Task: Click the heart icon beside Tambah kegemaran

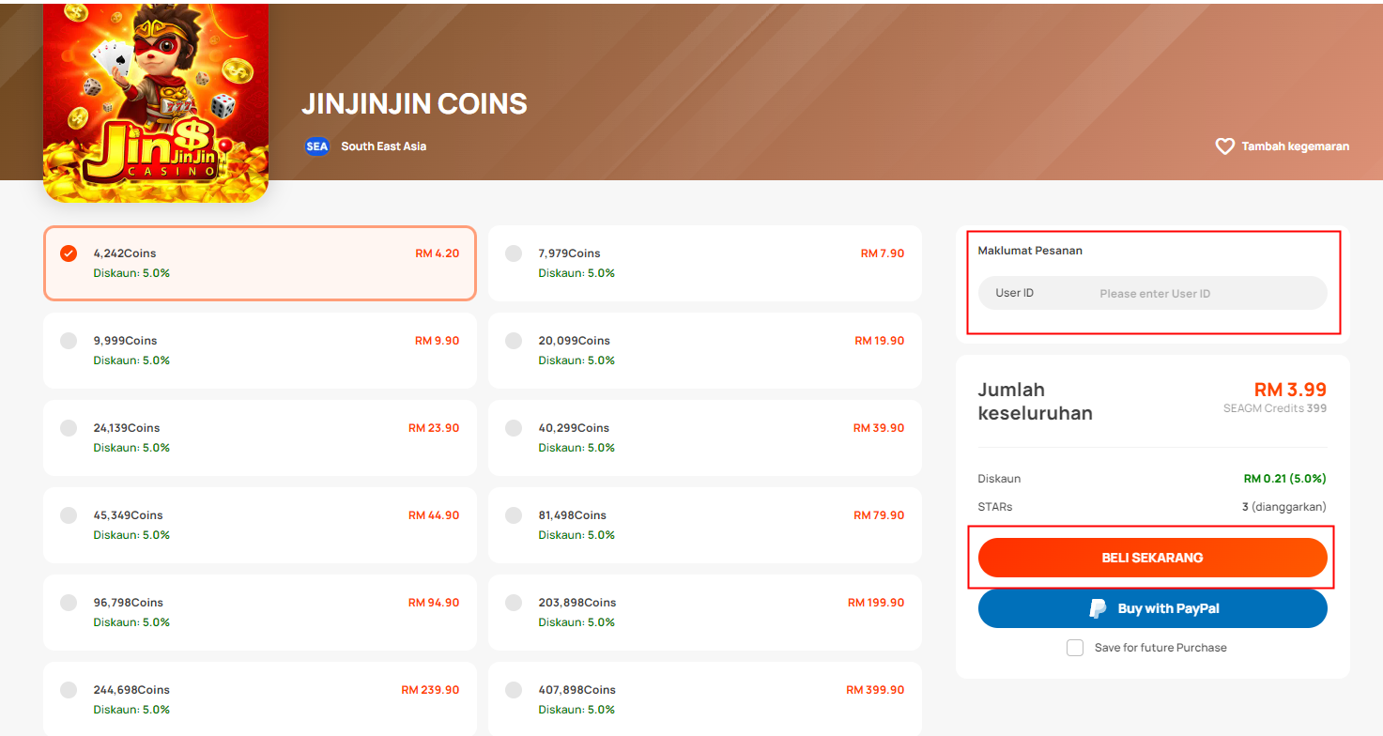Action: [x=1224, y=146]
